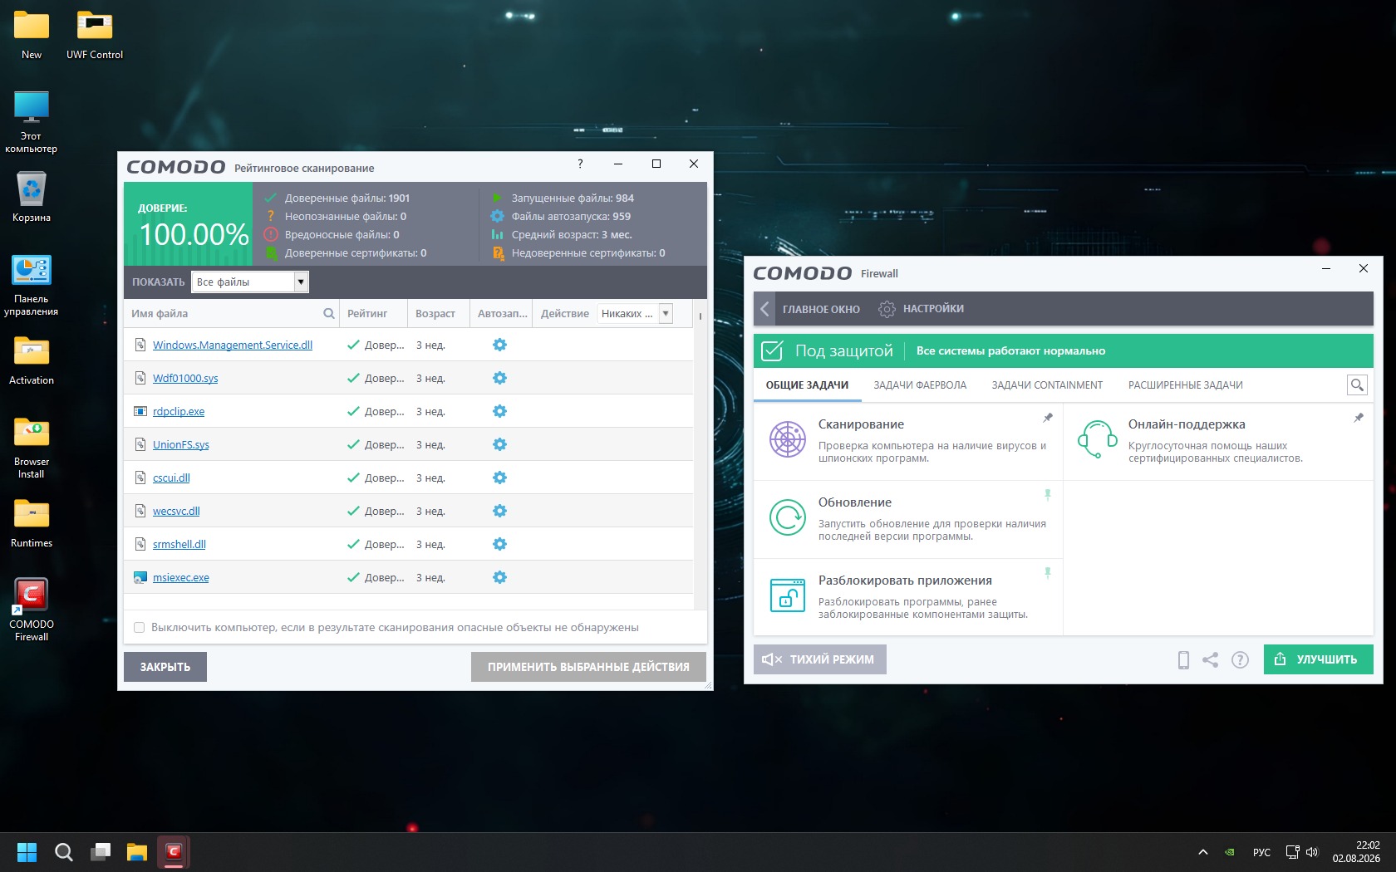The image size is (1396, 872).
Task: Click the green УЛУЧШИТЬ button
Action: [x=1318, y=659]
